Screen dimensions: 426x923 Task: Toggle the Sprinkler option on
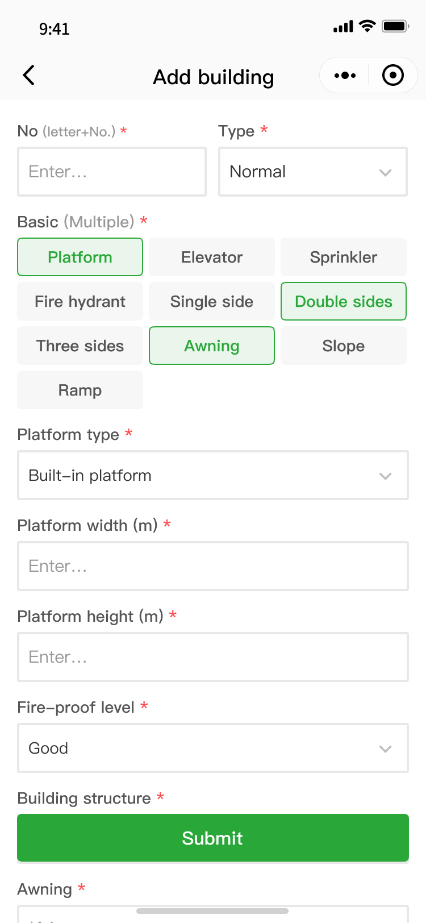(344, 257)
